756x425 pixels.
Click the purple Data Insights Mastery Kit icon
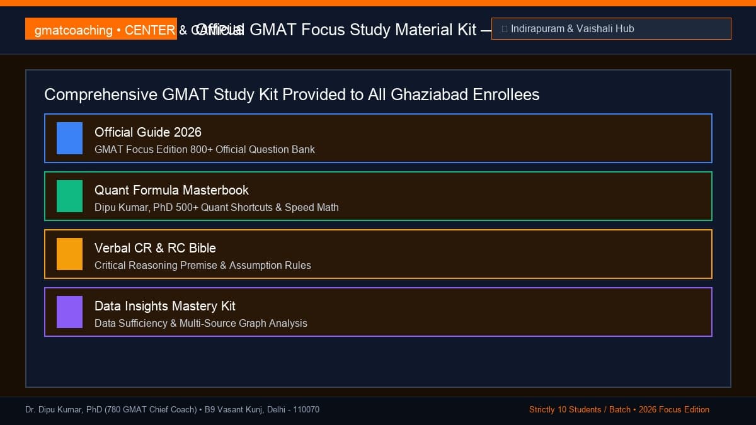click(x=69, y=312)
